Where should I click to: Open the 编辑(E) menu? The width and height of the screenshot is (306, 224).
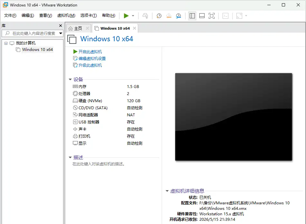[28, 15]
